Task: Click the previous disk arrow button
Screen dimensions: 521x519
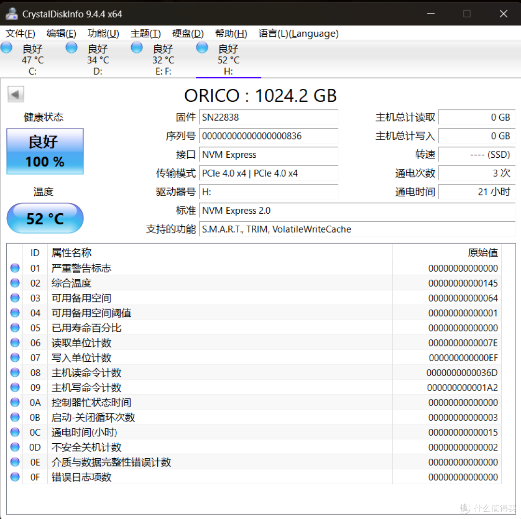Action: [15, 95]
